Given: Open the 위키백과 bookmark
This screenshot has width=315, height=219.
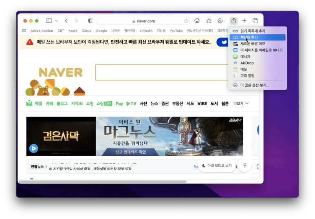Looking at the screenshot, I should click(x=130, y=31).
